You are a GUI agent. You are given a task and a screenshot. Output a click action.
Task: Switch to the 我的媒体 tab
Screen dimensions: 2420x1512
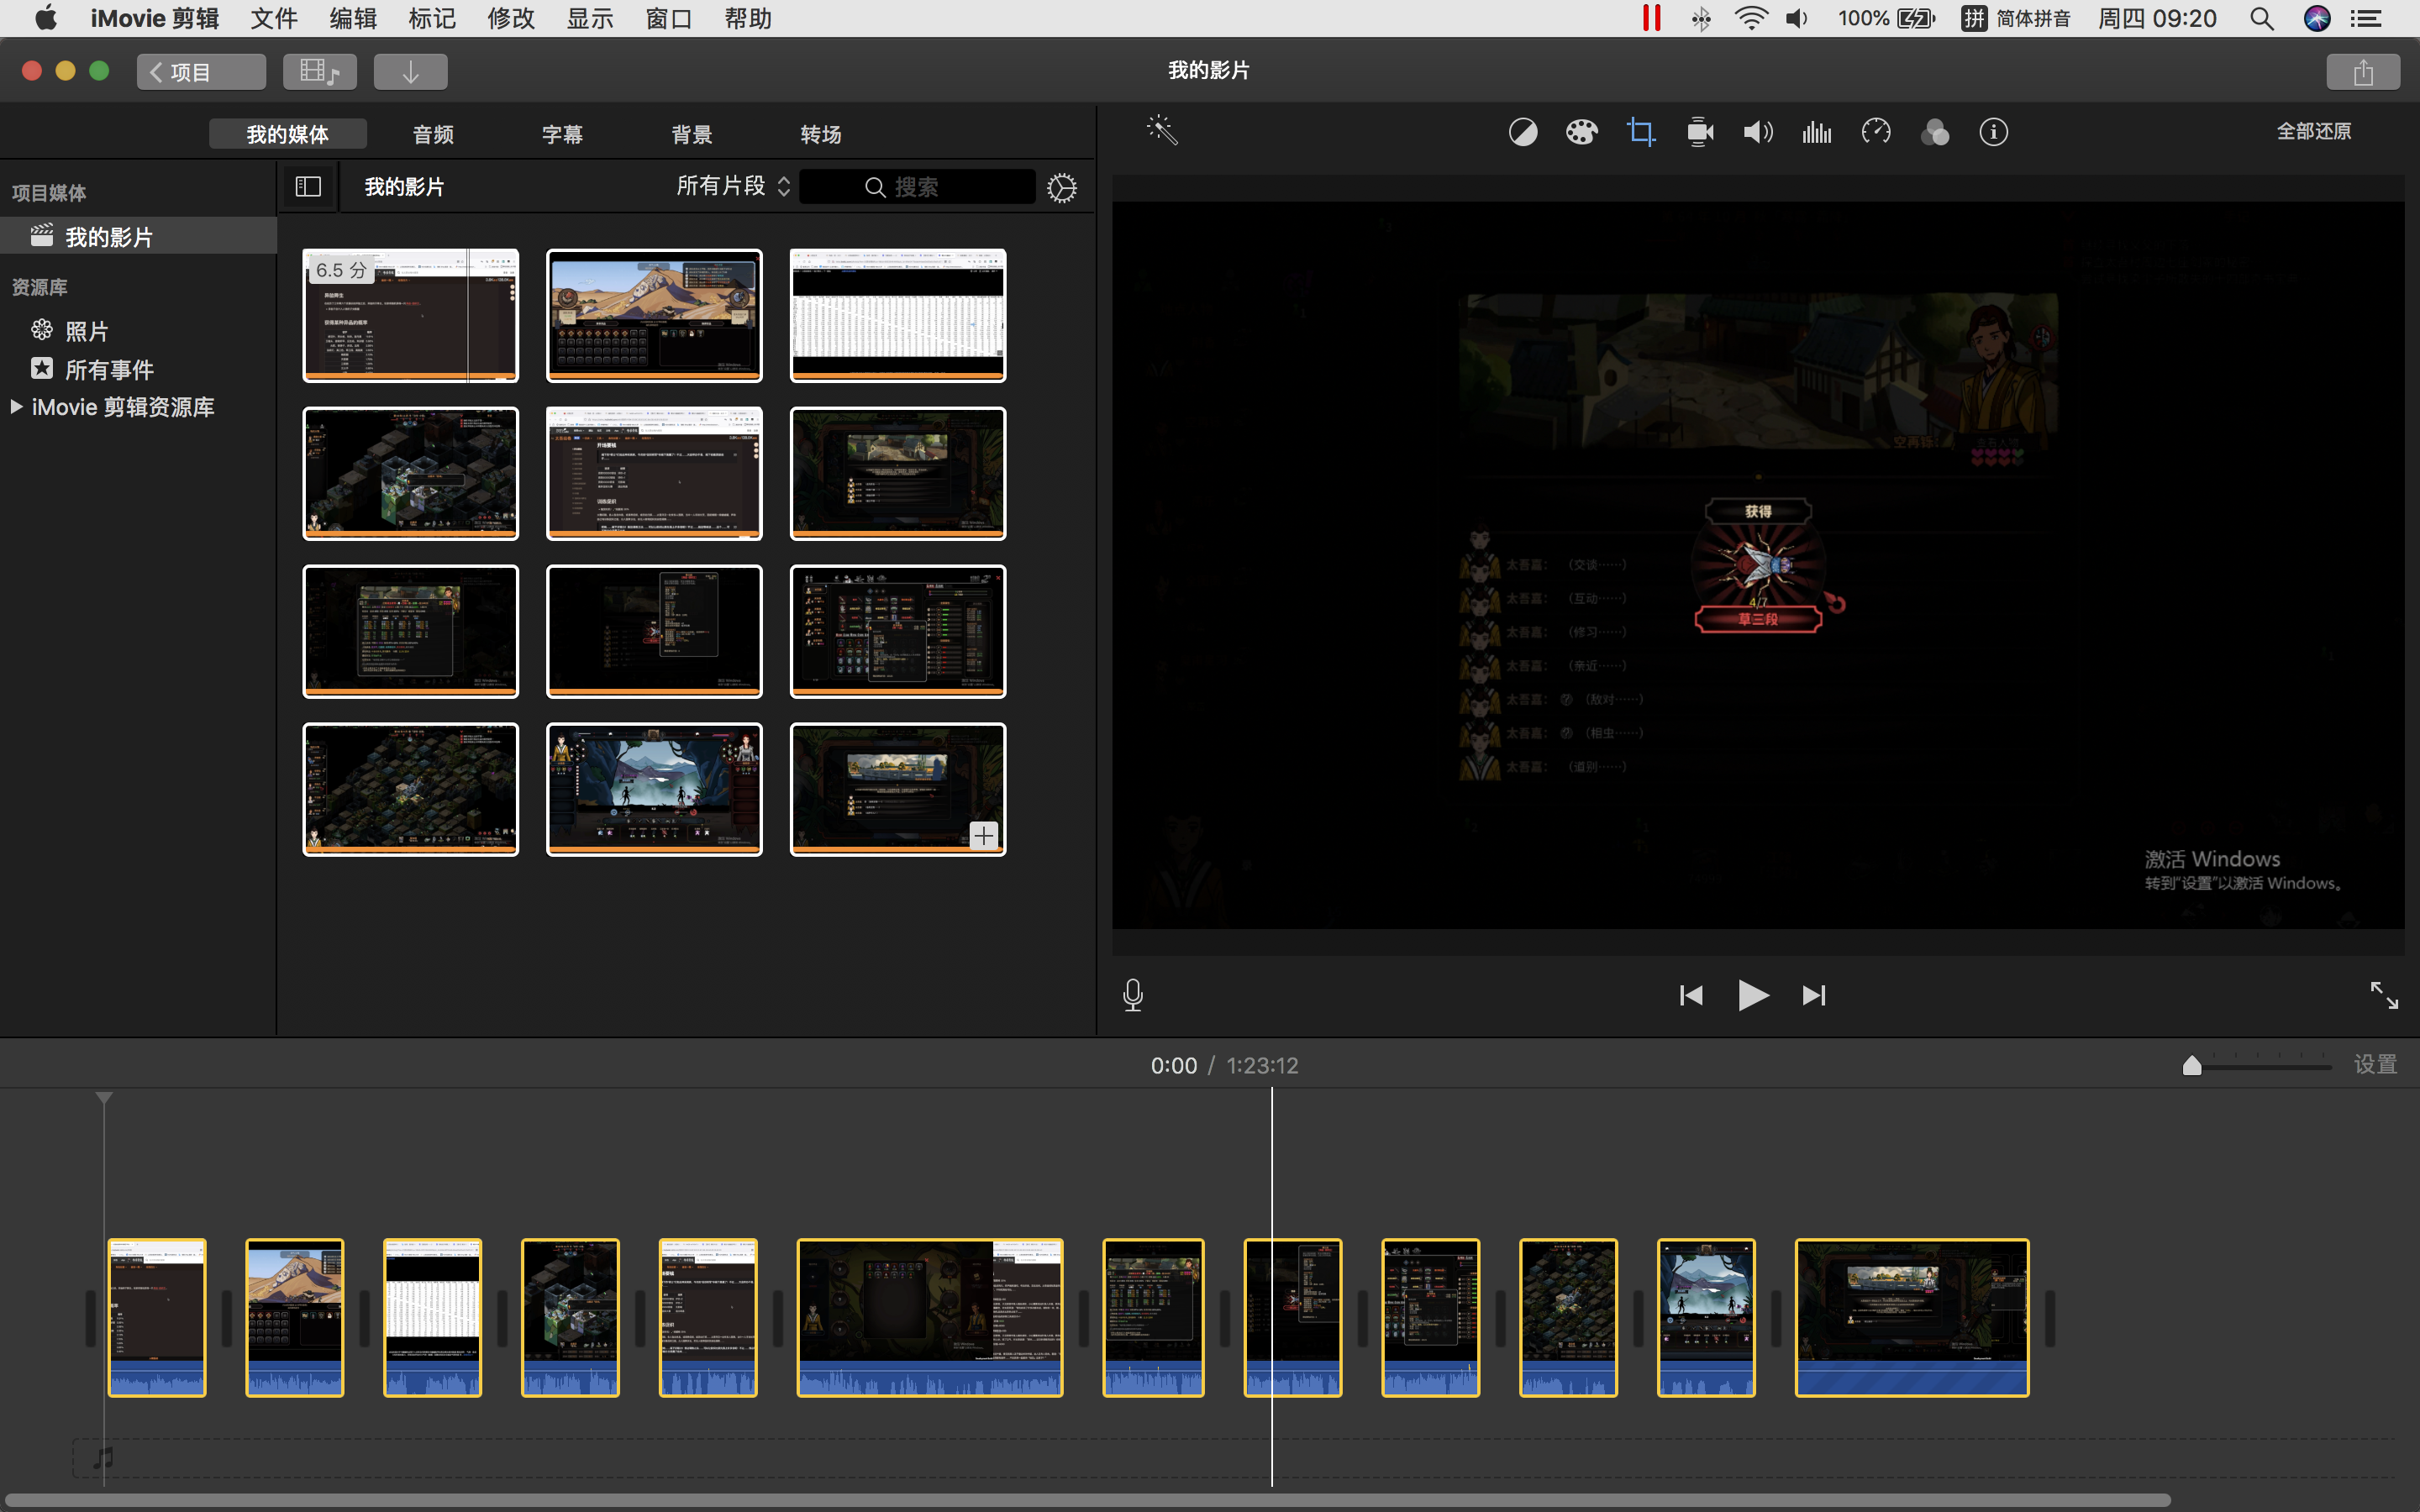click(x=288, y=134)
